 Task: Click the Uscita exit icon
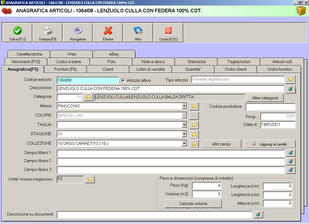click(168, 31)
